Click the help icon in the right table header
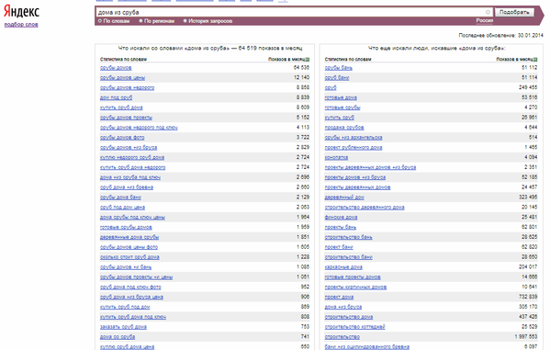This screenshot has height=350, width=550. coord(535,60)
